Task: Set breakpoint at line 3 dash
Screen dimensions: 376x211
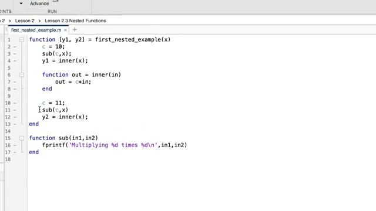Action: pos(15,54)
